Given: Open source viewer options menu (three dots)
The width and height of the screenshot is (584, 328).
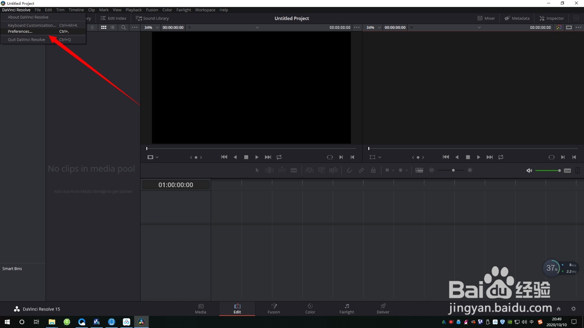Looking at the screenshot, I should click(x=357, y=27).
